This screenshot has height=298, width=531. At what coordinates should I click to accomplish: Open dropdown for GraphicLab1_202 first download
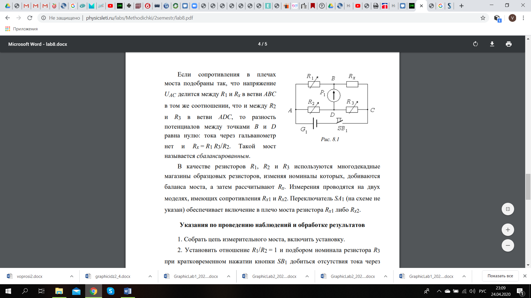pyautogui.click(x=229, y=276)
